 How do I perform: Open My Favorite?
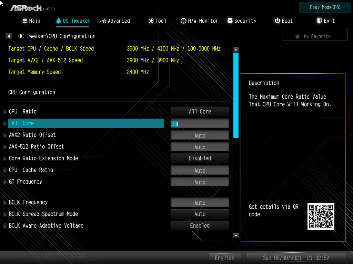315,36
